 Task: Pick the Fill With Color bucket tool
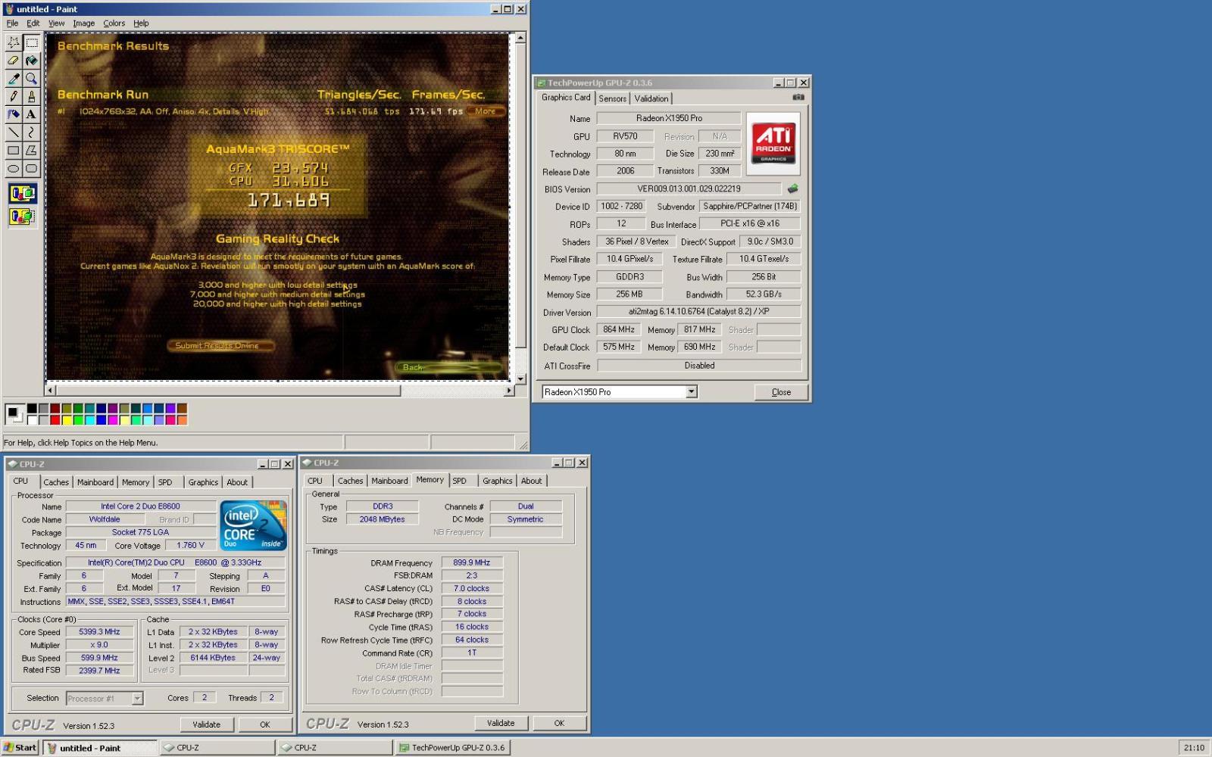(x=32, y=61)
